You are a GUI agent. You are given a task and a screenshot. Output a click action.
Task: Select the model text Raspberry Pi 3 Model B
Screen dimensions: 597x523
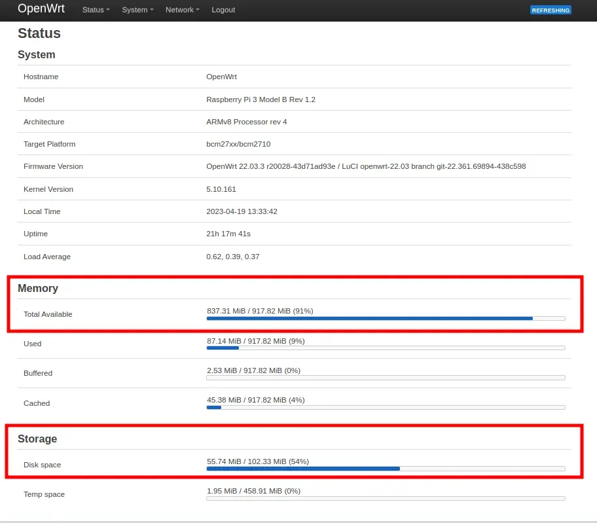pos(247,99)
